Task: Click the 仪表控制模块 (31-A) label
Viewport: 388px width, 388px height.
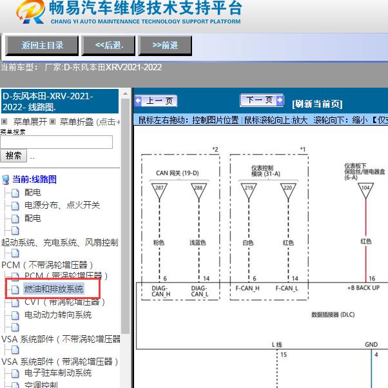Action: (266, 171)
